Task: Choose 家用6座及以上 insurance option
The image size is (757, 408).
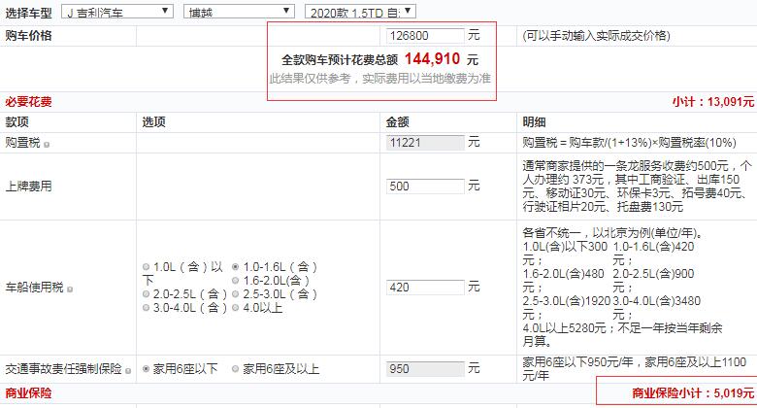Action: click(236, 369)
